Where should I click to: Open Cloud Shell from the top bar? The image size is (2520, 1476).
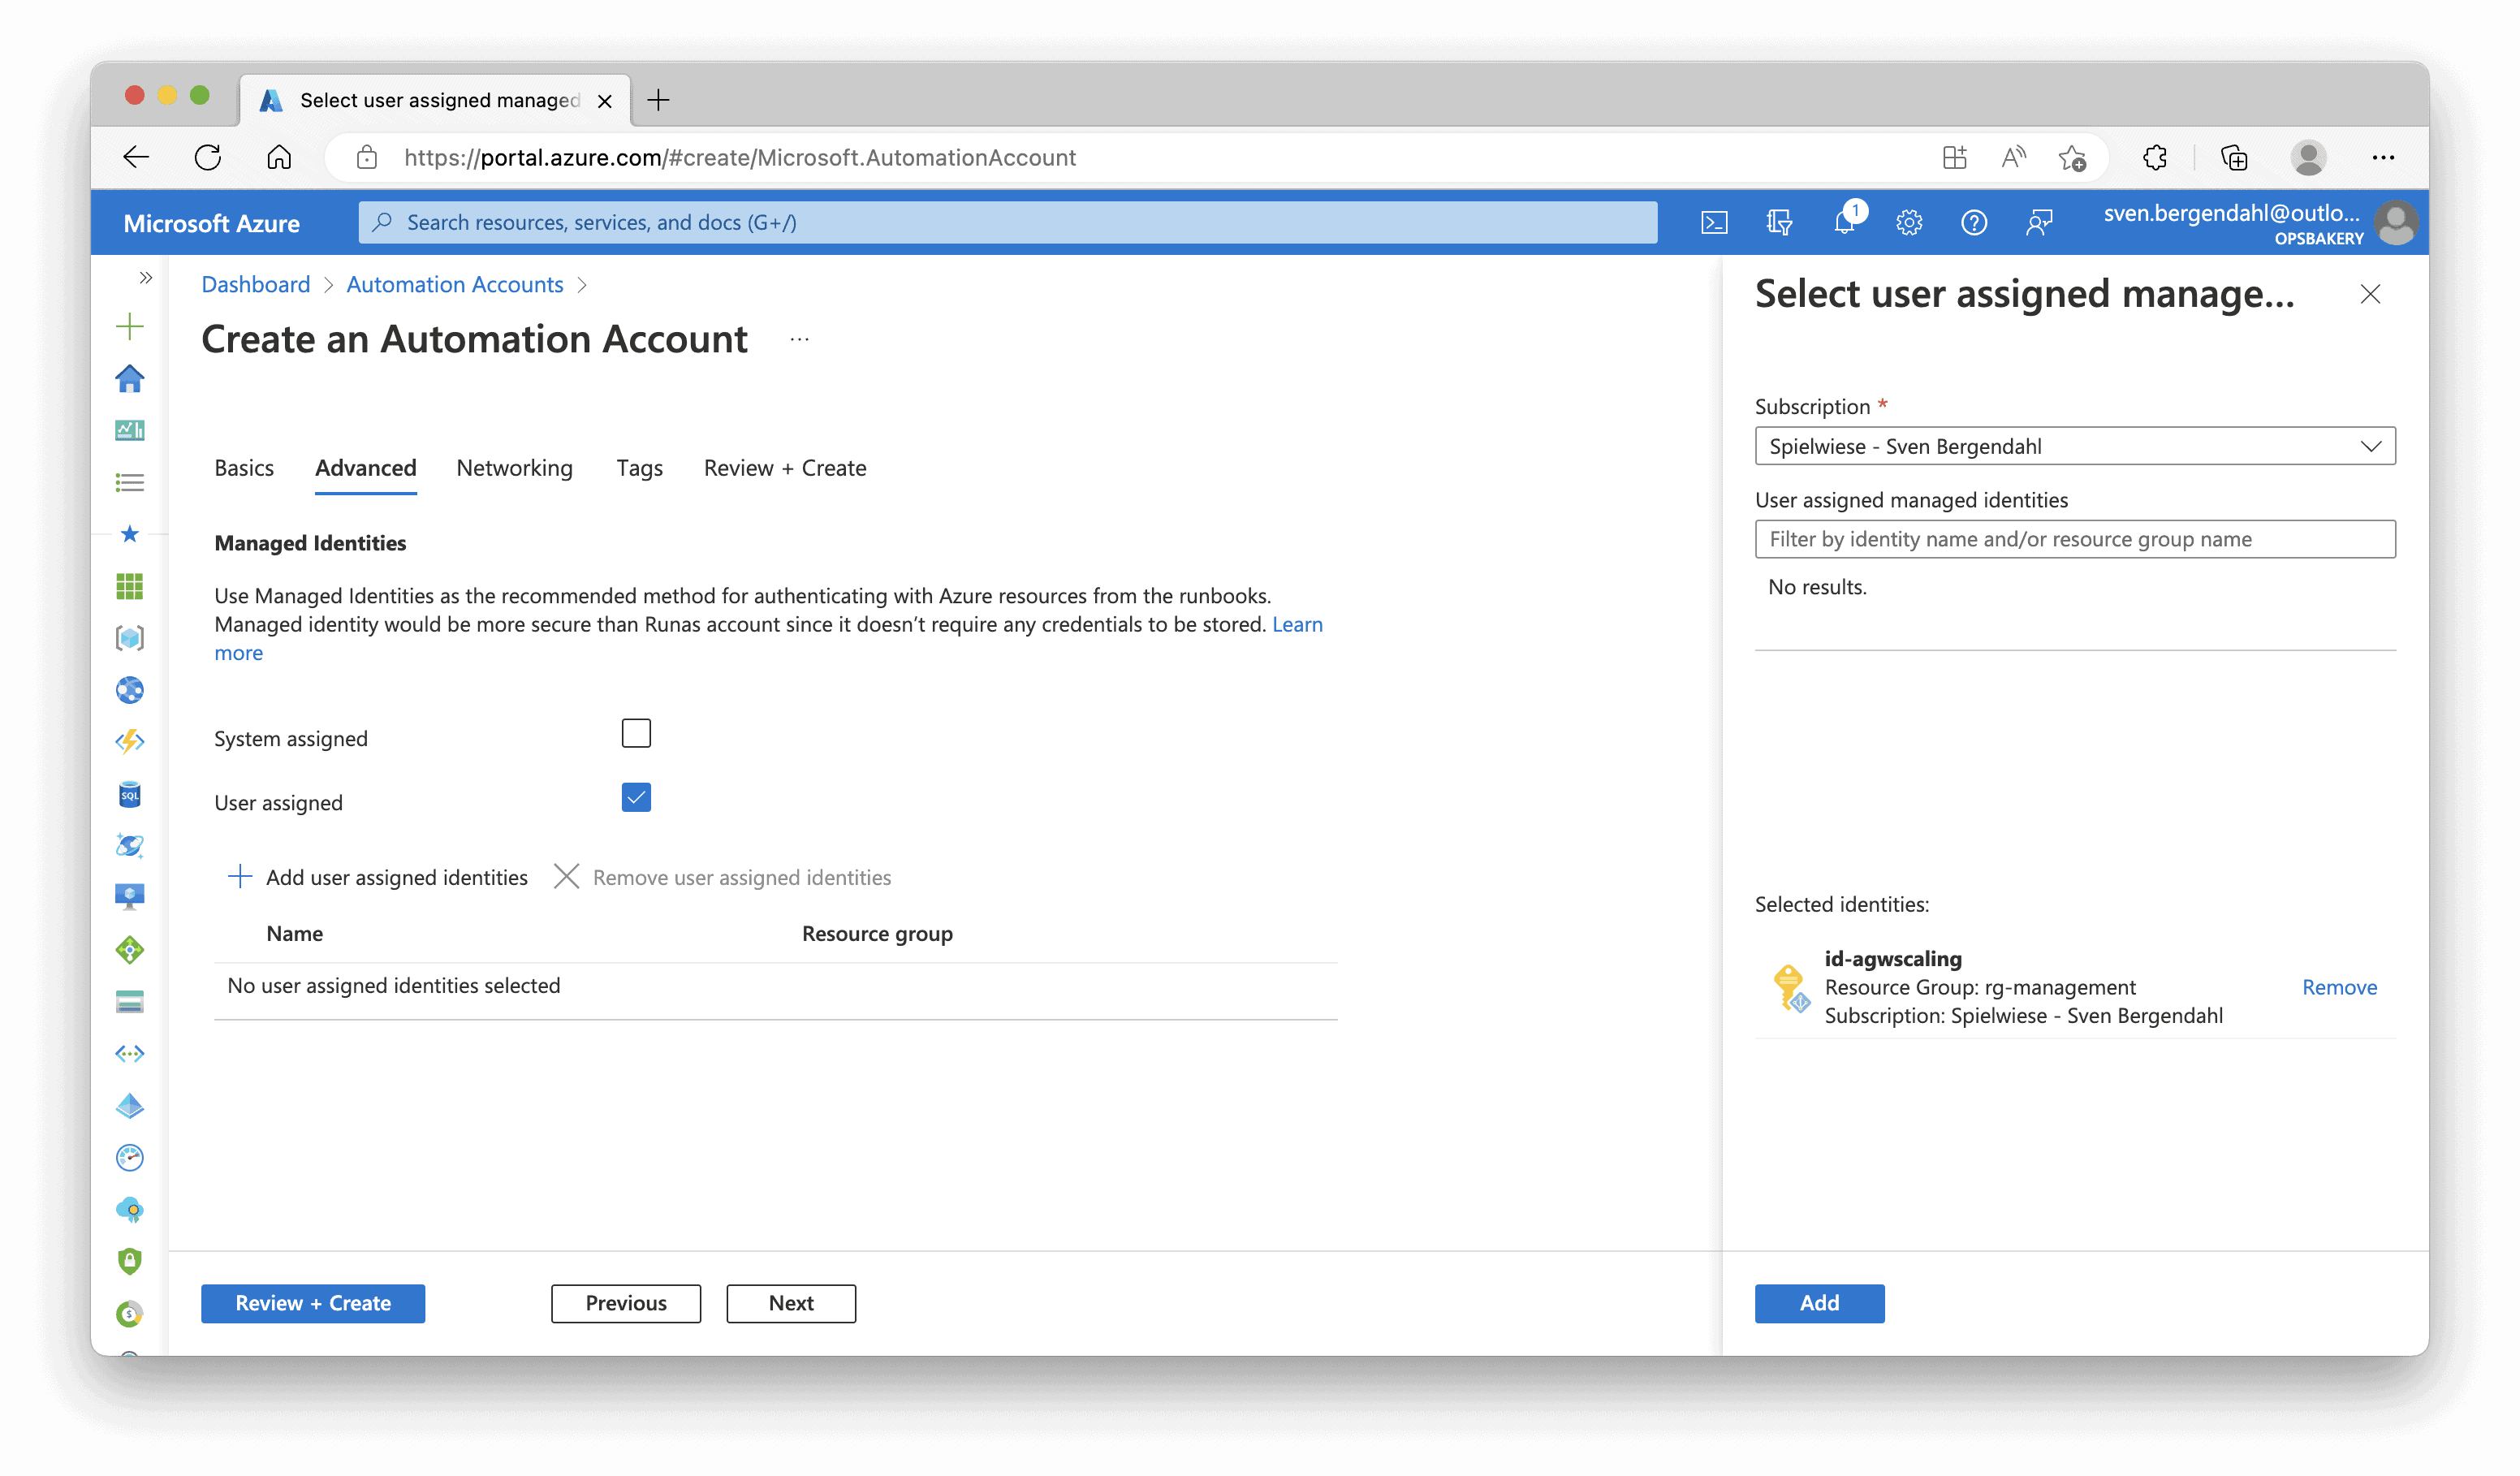(x=1714, y=222)
